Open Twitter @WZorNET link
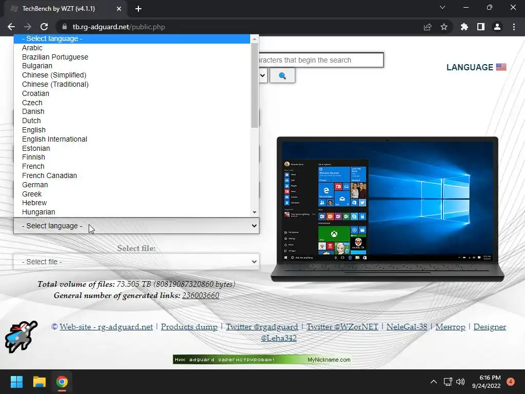This screenshot has width=525, height=394. pyautogui.click(x=342, y=327)
